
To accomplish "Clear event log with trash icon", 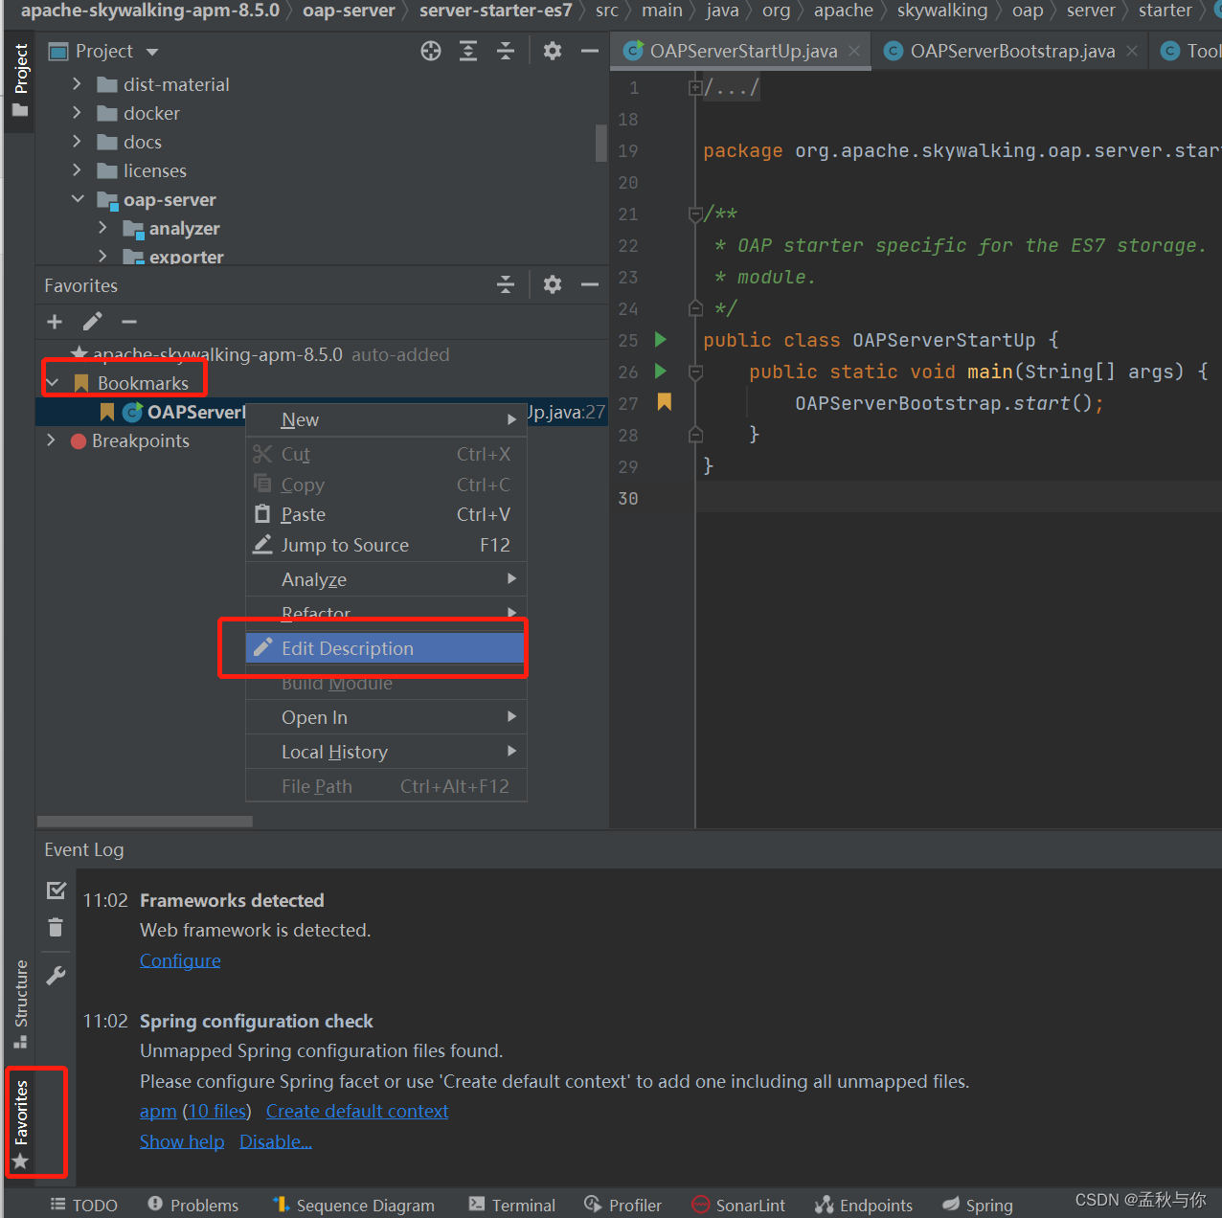I will [x=56, y=927].
